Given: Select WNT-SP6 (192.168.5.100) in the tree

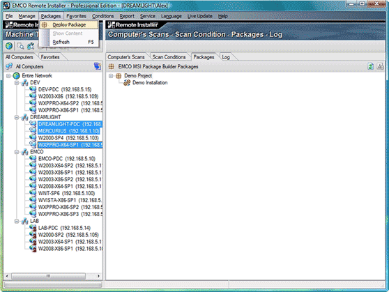Looking at the screenshot, I should pos(66,193).
